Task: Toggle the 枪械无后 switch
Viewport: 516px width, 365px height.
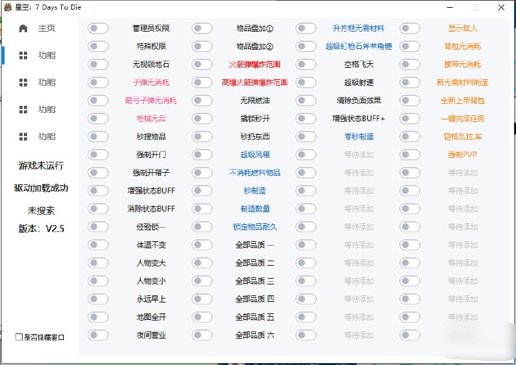Action: (x=98, y=119)
